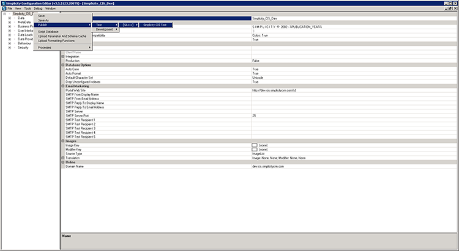The width and height of the screenshot is (459, 251).
Task: Expand the Translation property row
Action: (x=63, y=158)
